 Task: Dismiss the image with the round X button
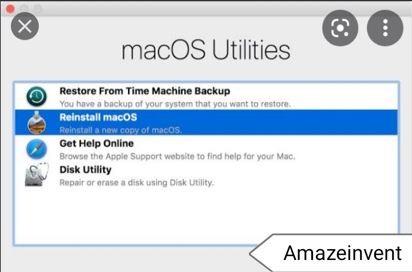tap(25, 26)
